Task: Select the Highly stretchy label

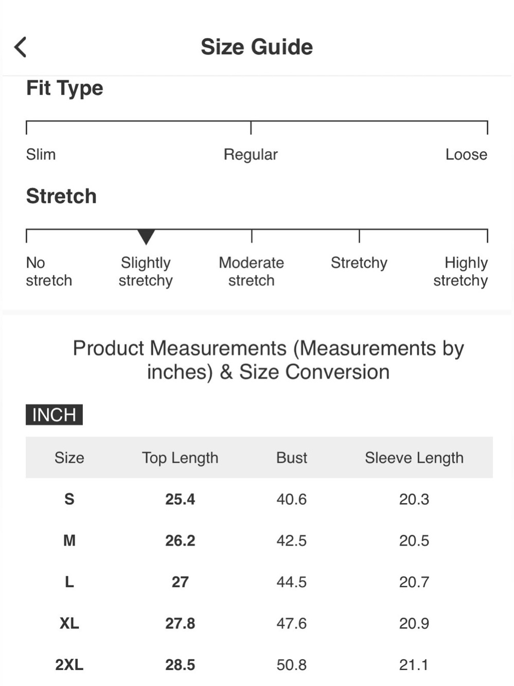Action: click(460, 272)
